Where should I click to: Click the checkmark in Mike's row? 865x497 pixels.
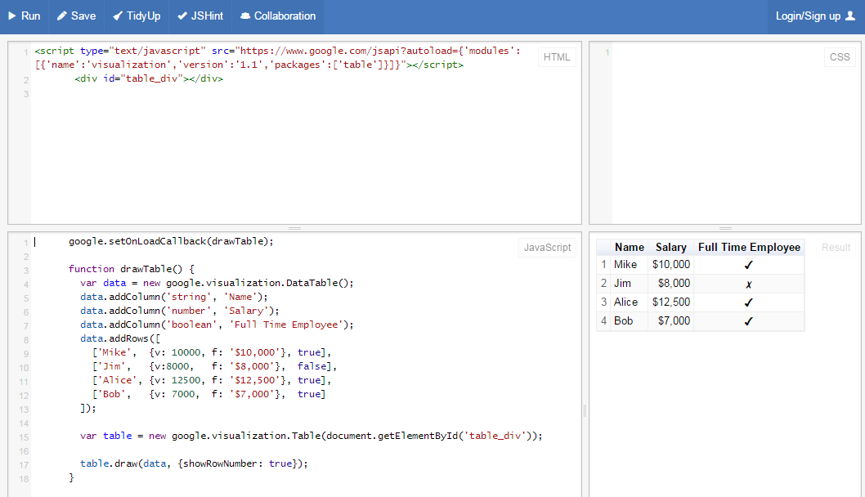click(749, 265)
